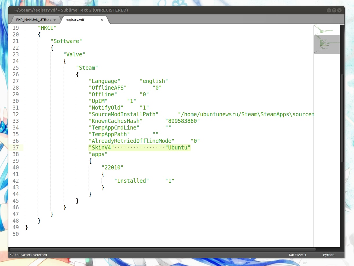Click the "english" value

pos(154,81)
